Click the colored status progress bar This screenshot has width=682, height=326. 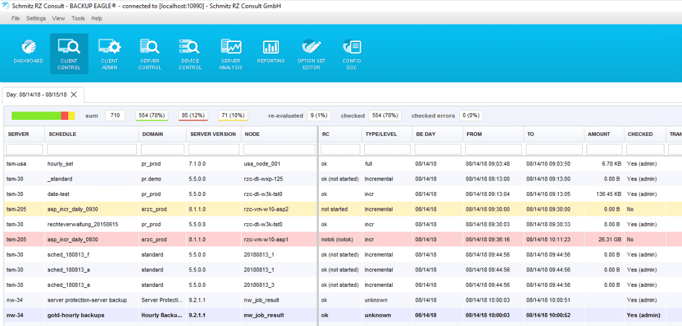[43, 115]
